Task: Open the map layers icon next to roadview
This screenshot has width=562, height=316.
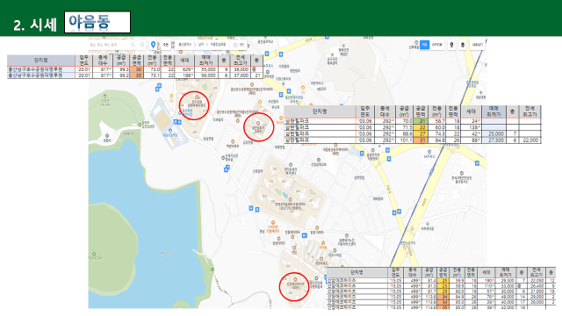Action: (463, 45)
